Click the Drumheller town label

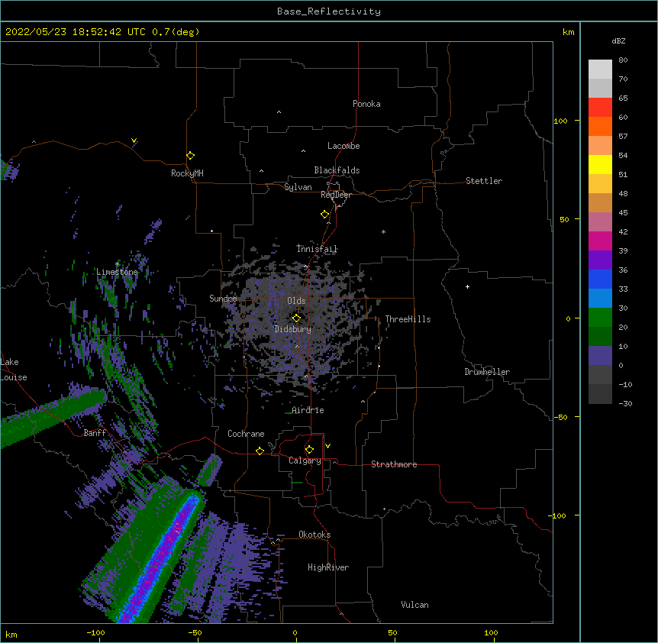pyautogui.click(x=487, y=372)
